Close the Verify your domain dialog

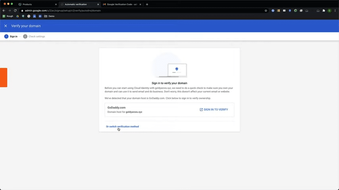(6, 26)
